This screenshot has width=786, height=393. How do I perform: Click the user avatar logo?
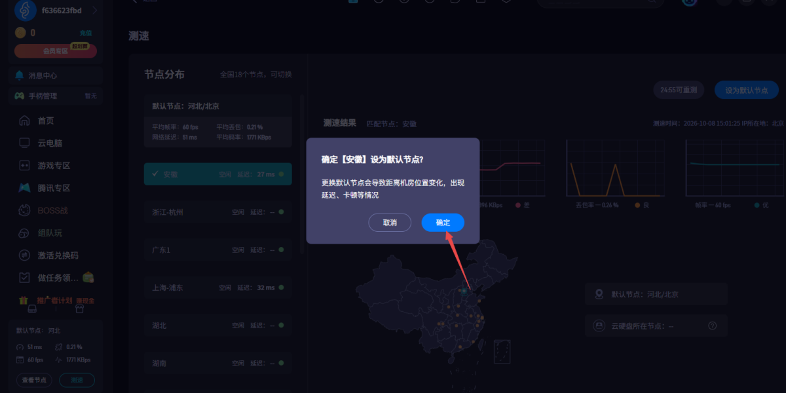pyautogui.click(x=25, y=10)
